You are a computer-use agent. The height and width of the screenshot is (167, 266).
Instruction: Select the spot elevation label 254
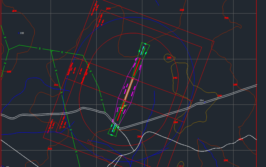[202, 101]
